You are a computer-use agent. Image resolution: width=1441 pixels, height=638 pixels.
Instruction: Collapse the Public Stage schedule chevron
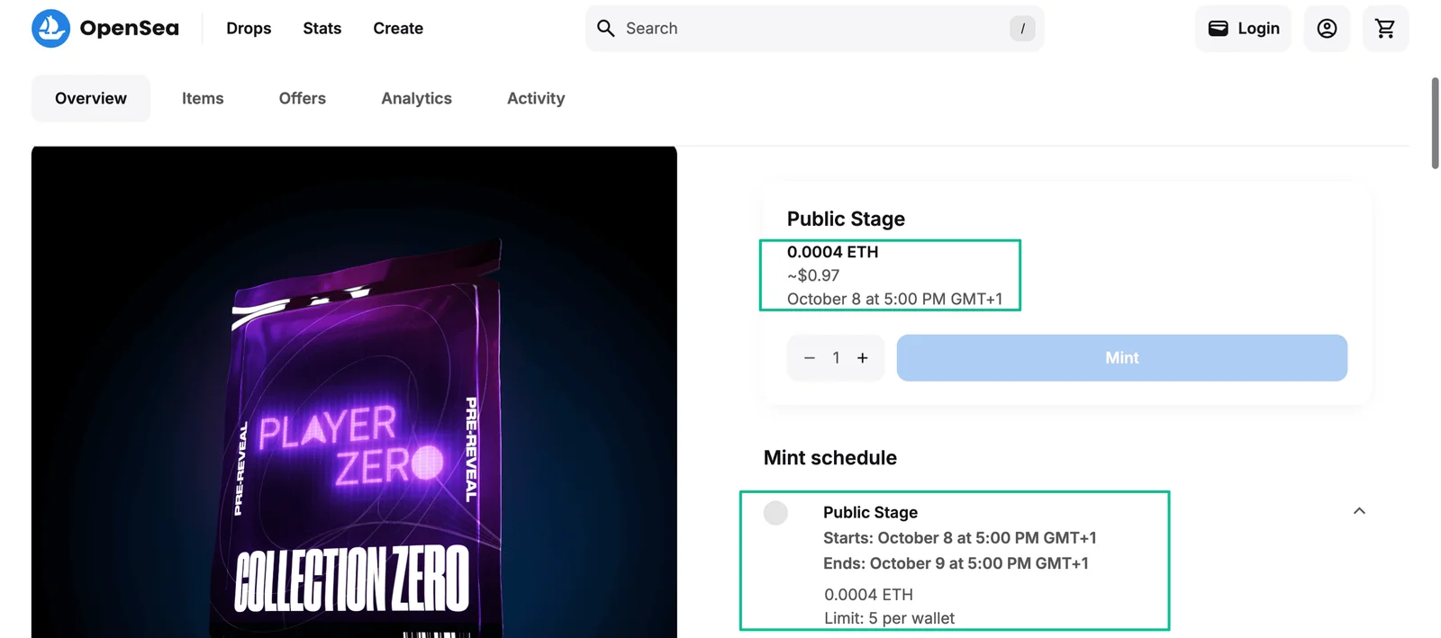[x=1359, y=511]
